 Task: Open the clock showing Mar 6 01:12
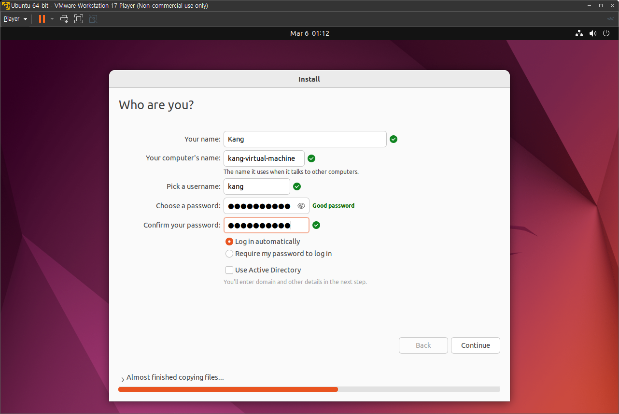point(309,33)
